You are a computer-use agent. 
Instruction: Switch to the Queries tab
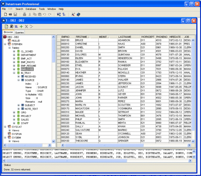[19, 33]
